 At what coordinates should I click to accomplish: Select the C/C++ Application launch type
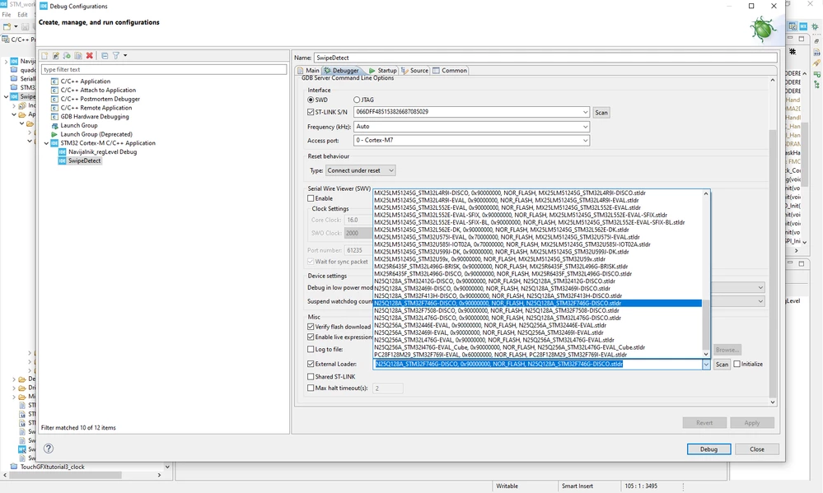(85, 81)
